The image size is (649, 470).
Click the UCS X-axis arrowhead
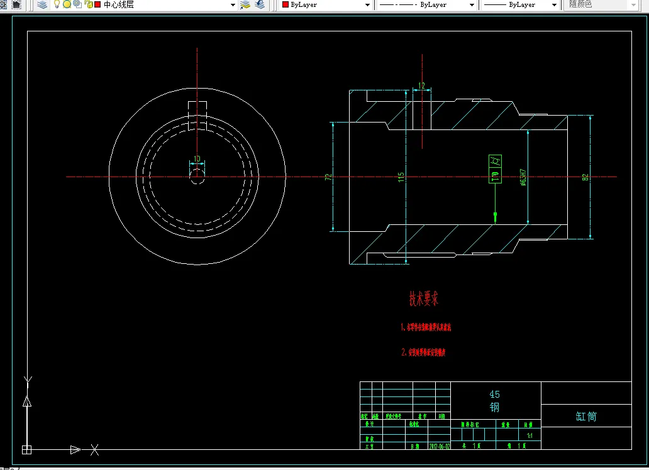coord(75,450)
